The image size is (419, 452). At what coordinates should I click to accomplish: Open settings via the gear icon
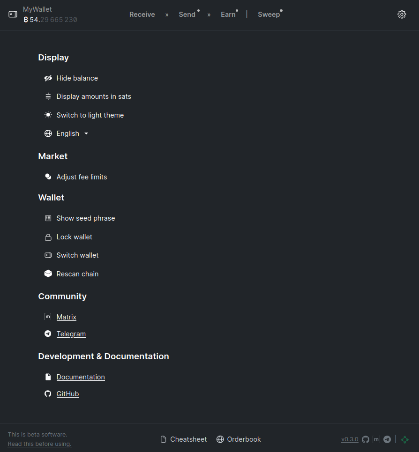pos(402,15)
